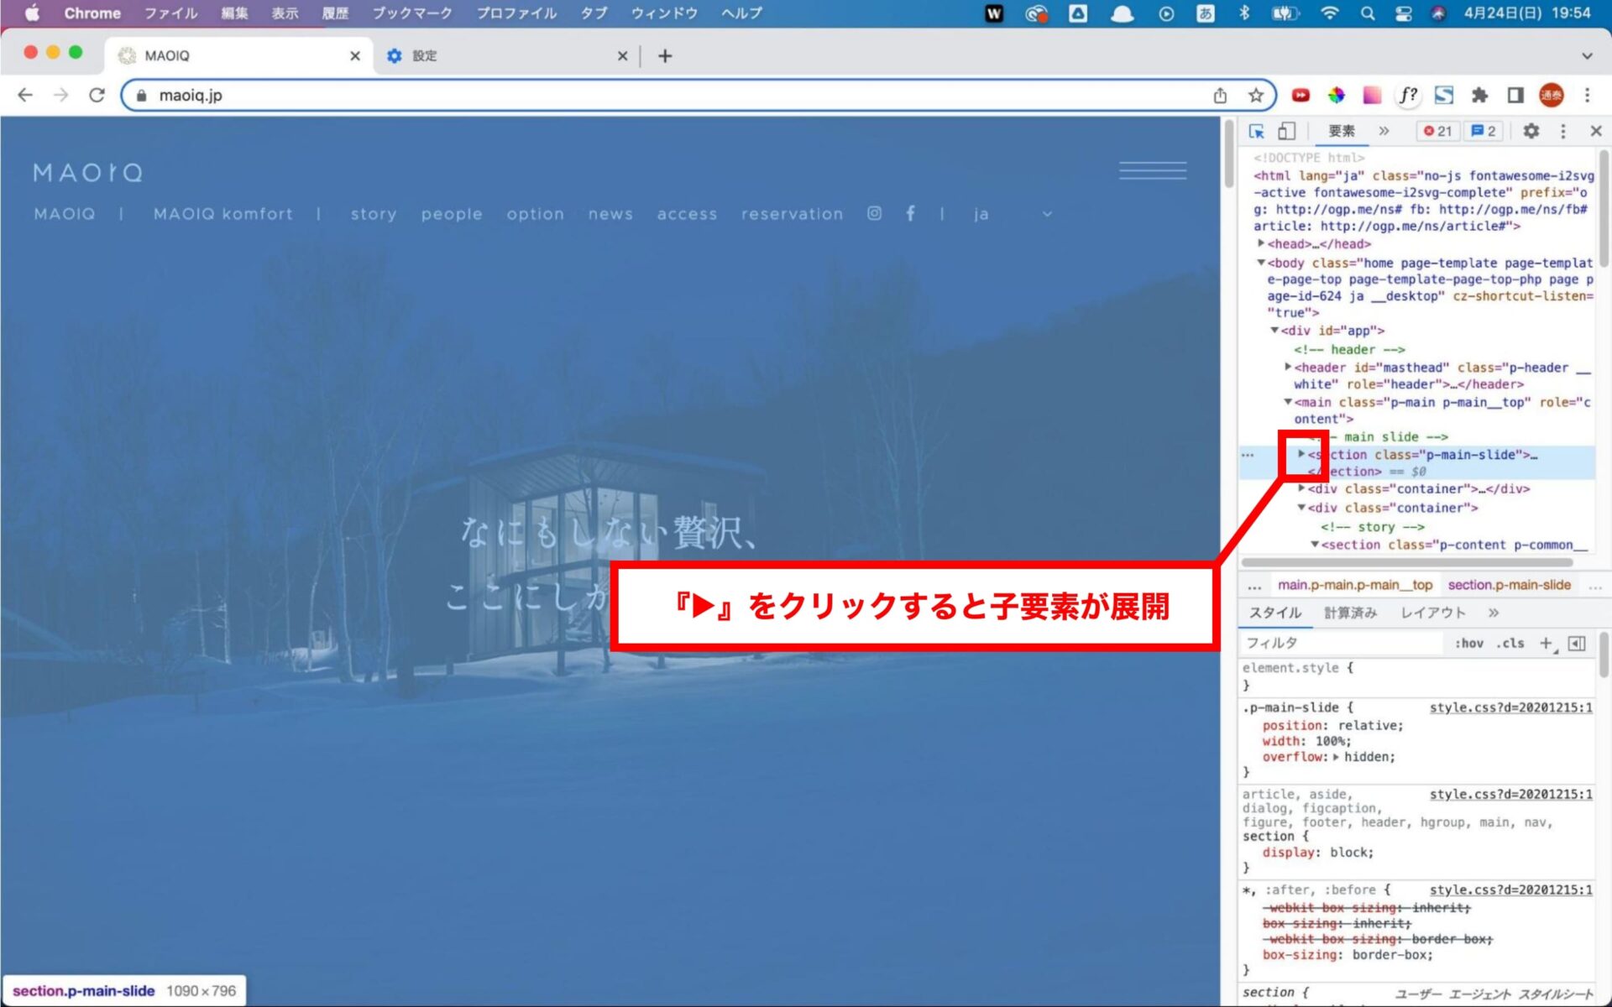This screenshot has width=1612, height=1007.
Task: Show more style pane tabs chevron
Action: tap(1493, 613)
